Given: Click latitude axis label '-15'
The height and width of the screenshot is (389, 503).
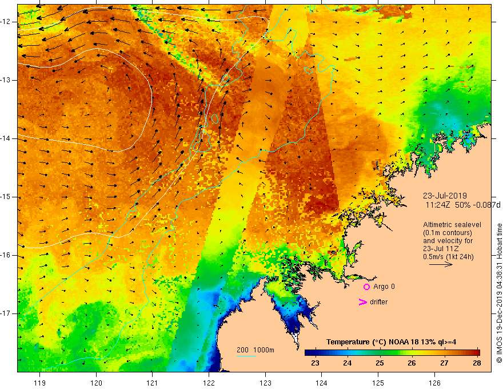Looking at the screenshot, I should 6,197.
